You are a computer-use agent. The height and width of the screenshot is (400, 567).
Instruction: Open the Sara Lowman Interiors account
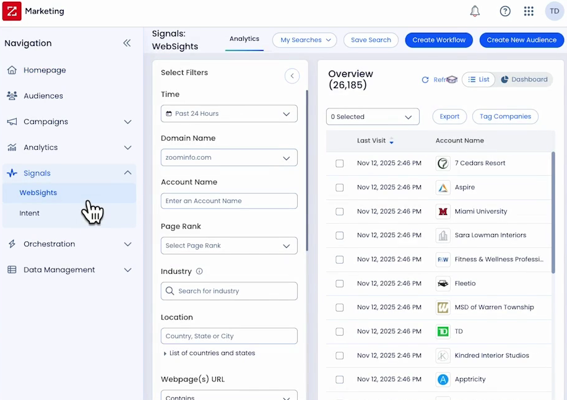tap(490, 235)
